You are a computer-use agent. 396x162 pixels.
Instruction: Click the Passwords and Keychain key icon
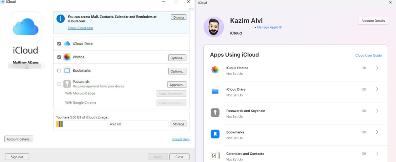[215, 113]
